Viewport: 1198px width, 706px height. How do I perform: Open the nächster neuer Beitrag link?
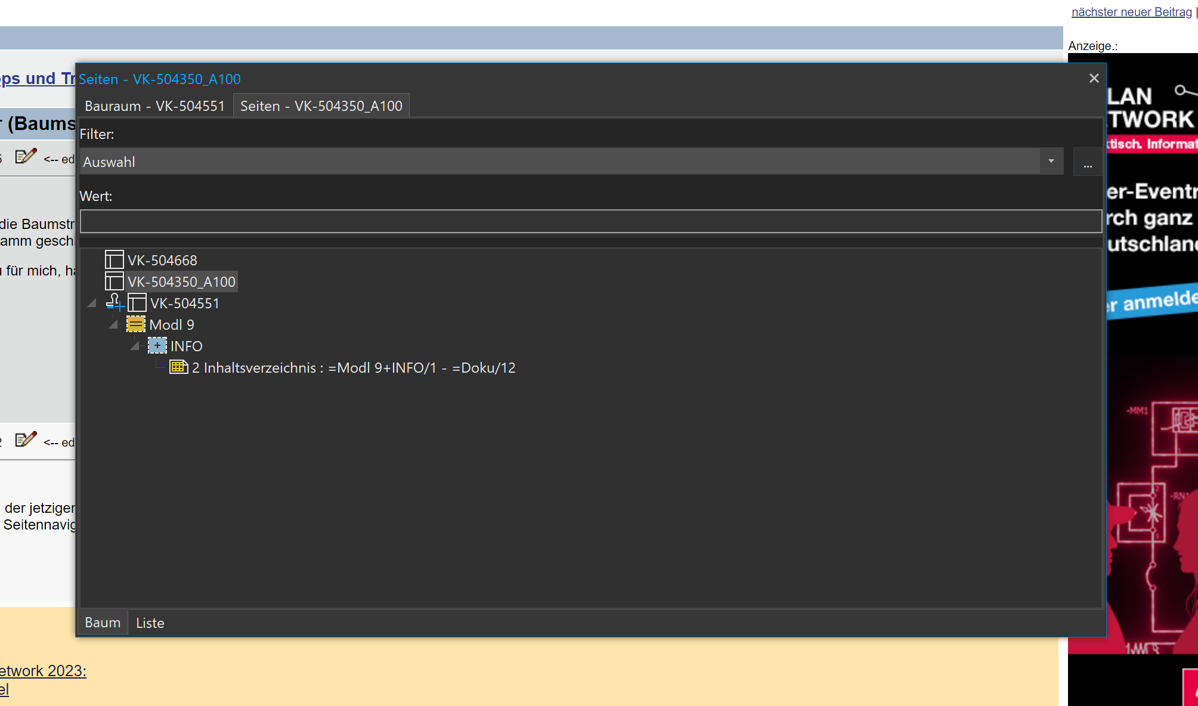pos(1131,12)
